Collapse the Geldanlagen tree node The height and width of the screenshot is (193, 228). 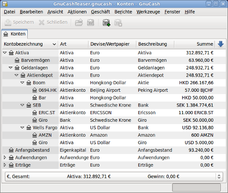11,68
